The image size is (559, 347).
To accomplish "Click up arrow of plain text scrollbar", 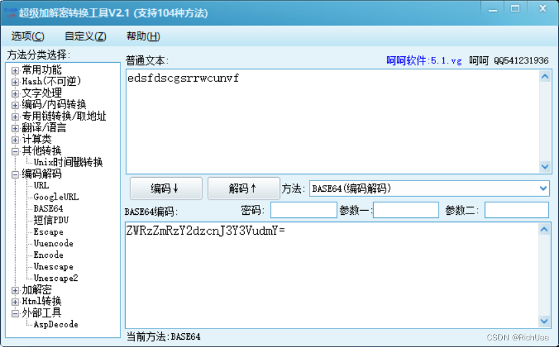I will [544, 76].
